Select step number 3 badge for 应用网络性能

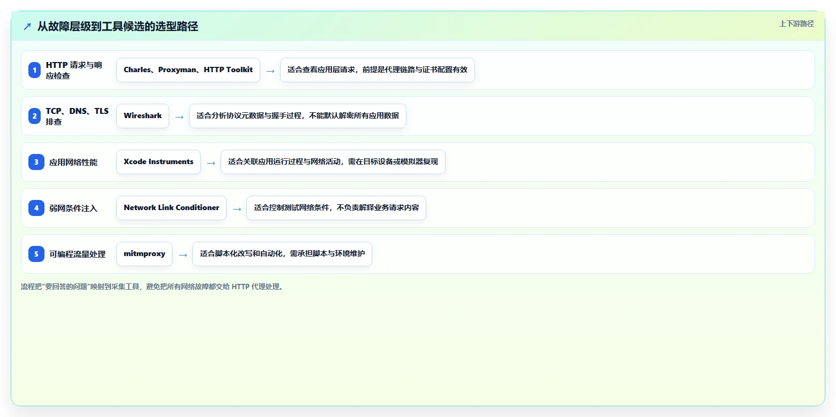36,162
